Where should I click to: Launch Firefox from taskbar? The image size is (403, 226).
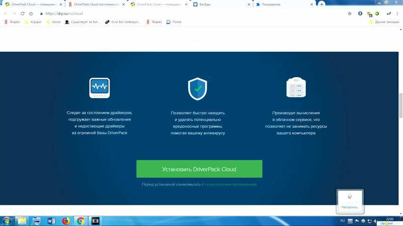click(x=66, y=221)
